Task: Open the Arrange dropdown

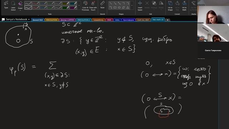Action: point(154,6)
